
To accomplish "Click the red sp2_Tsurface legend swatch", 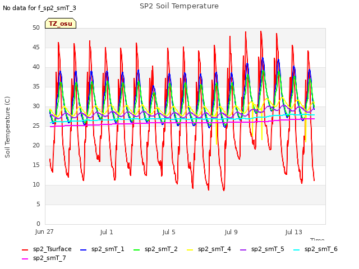I will pyautogui.click(x=25, y=250).
